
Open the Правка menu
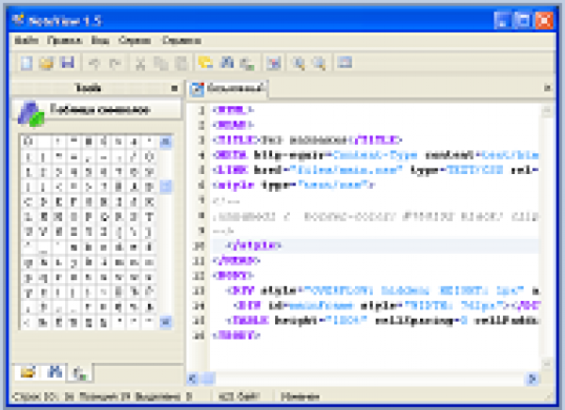[64, 41]
